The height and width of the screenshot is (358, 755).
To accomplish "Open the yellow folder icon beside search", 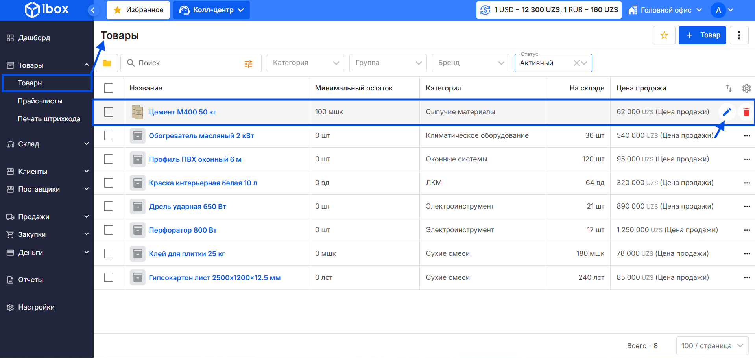I will pos(107,63).
